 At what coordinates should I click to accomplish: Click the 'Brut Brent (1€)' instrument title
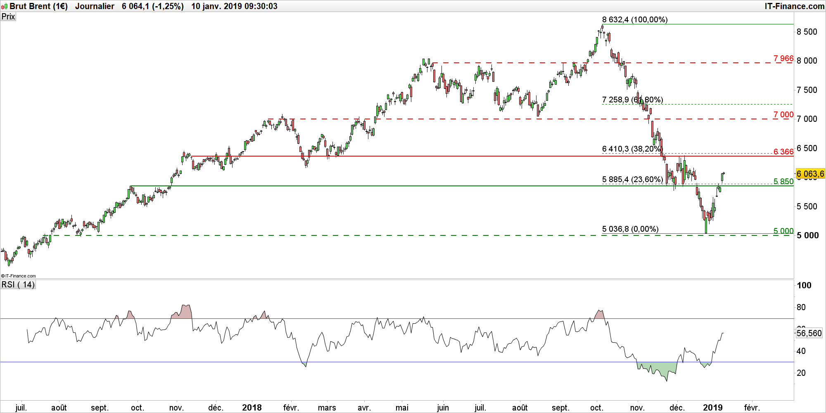pos(39,6)
